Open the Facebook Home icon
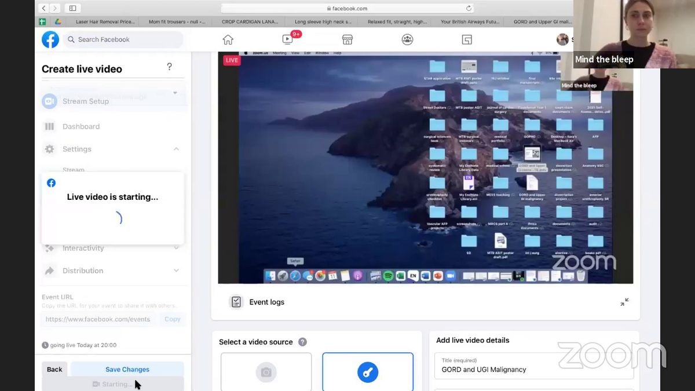Image resolution: width=695 pixels, height=391 pixels. 228,39
